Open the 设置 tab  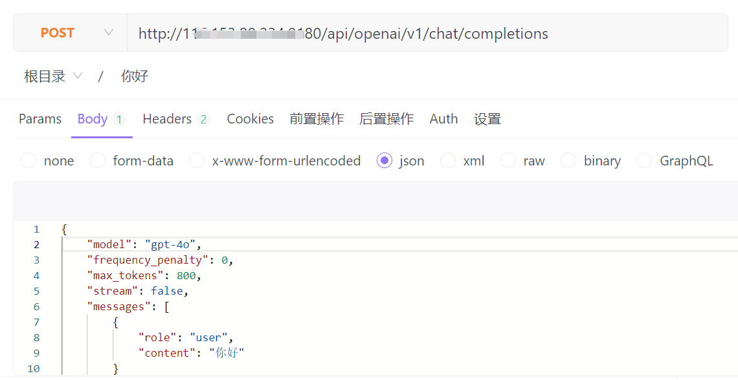(487, 119)
